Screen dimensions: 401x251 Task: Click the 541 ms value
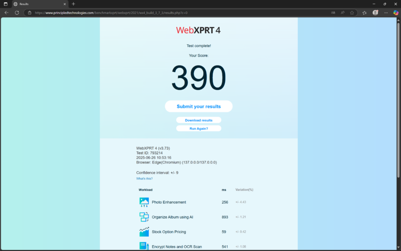(x=225, y=247)
